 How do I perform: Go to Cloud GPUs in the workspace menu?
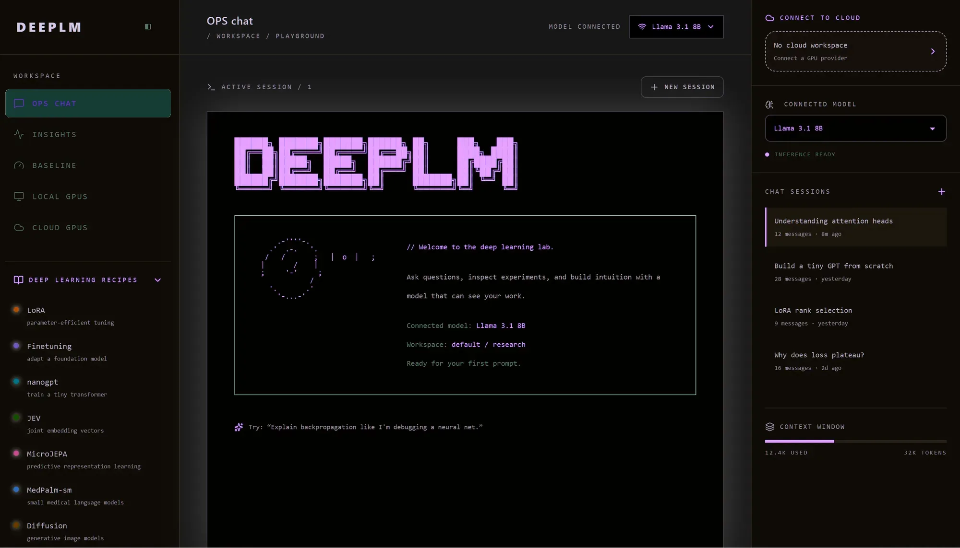click(x=88, y=228)
